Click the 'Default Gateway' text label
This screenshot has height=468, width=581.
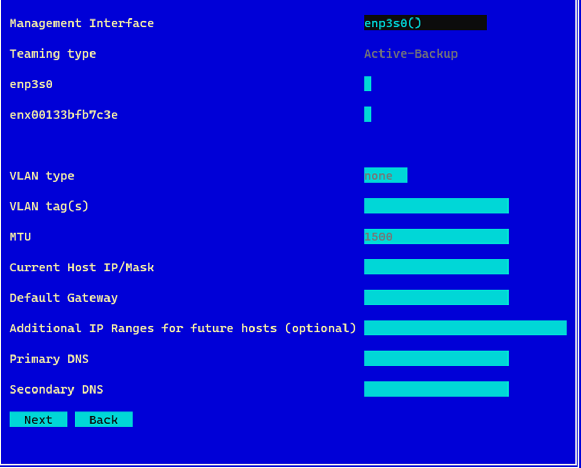pos(64,298)
